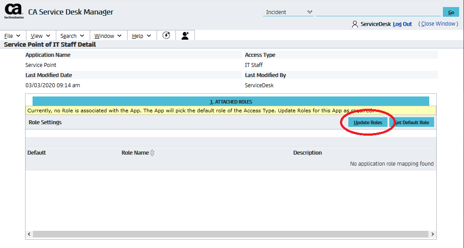Image resolution: width=464 pixels, height=248 pixels.
Task: Click the ServiceDesk user profile icon
Action: pyautogui.click(x=355, y=24)
